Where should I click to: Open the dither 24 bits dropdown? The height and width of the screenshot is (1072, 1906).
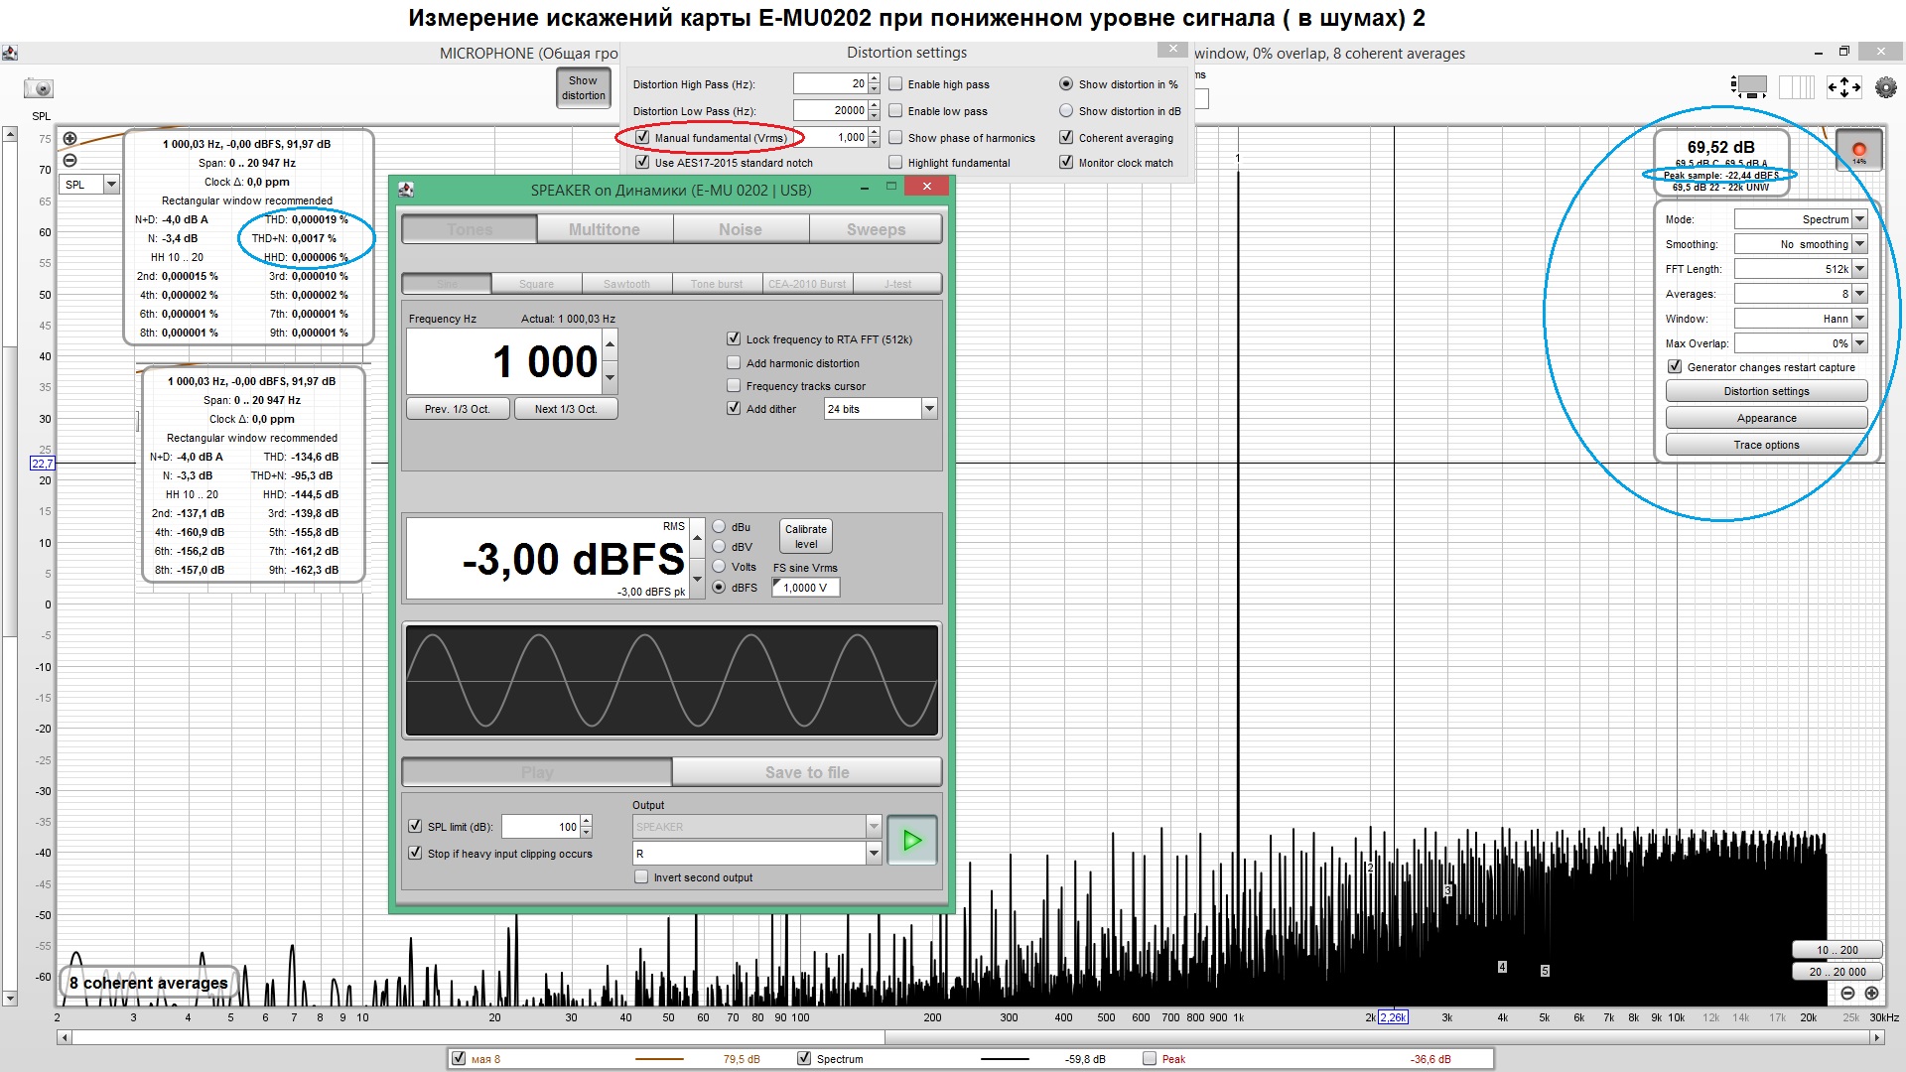click(x=929, y=409)
